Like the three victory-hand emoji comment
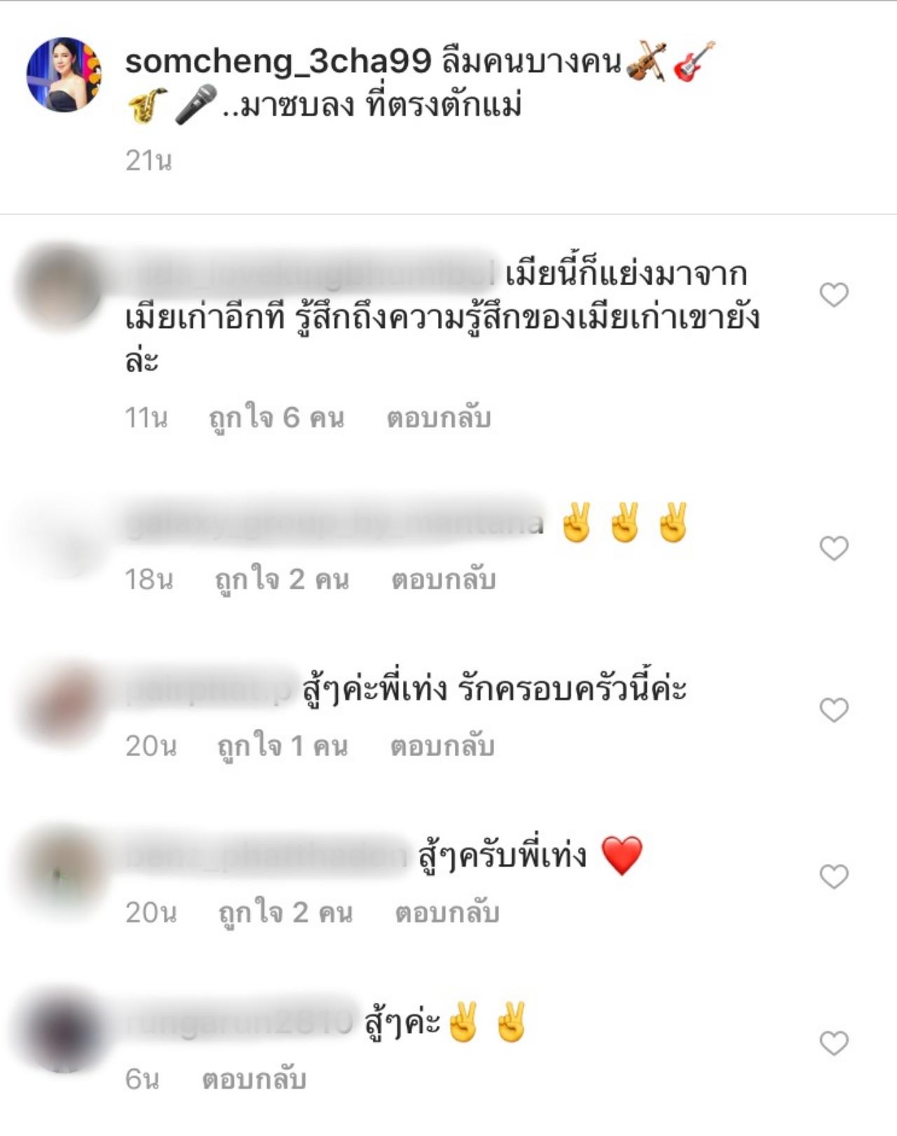 pyautogui.click(x=834, y=548)
